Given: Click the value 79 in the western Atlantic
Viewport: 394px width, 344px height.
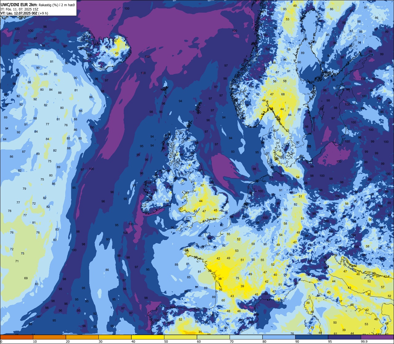Looking at the screenshot, I should (24, 189).
